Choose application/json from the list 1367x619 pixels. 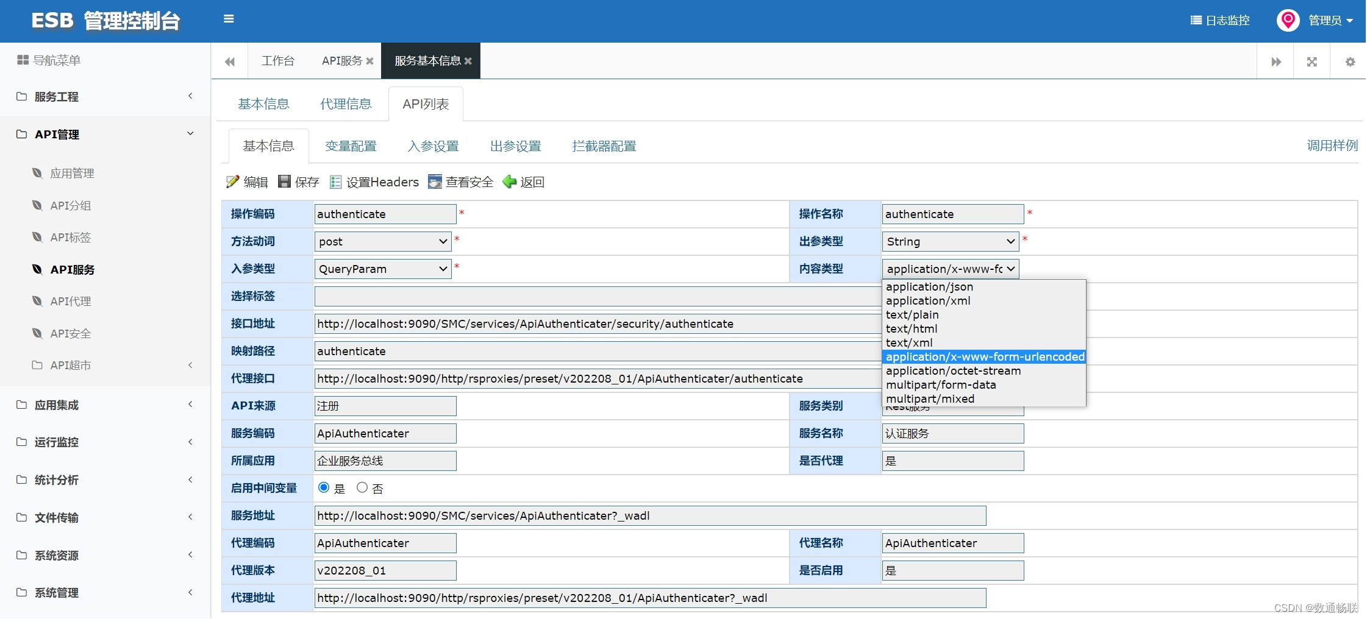984,287
